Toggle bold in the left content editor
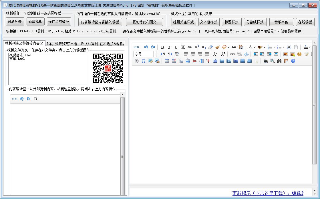Image resolution: width=320 pixels, height=199 pixels. pyautogui.click(x=35, y=99)
